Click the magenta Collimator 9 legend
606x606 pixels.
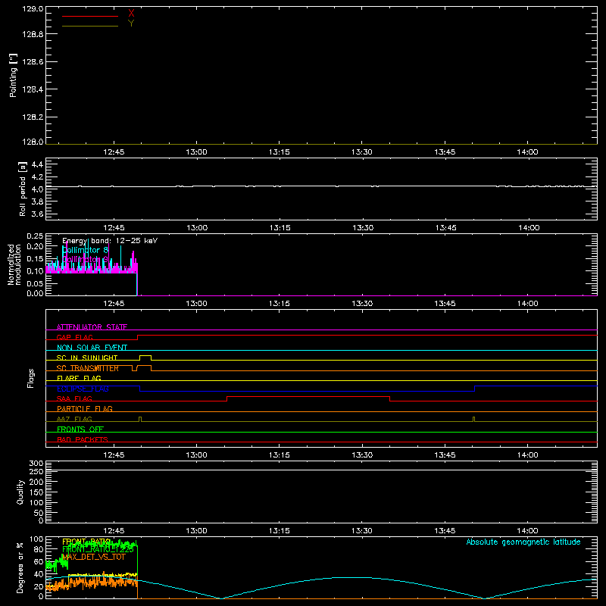point(85,259)
